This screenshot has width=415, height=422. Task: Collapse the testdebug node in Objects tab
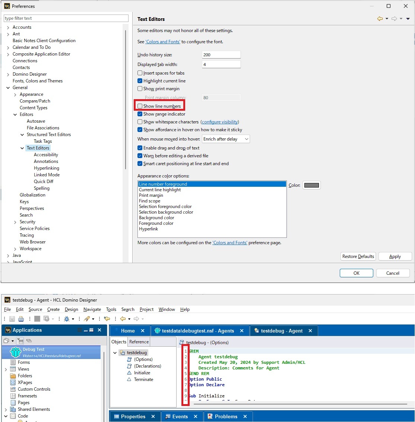click(x=115, y=353)
